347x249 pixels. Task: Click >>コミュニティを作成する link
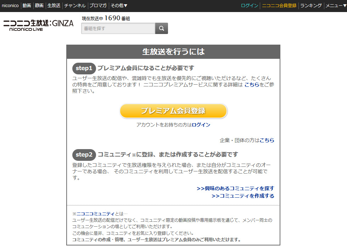tap(243, 196)
